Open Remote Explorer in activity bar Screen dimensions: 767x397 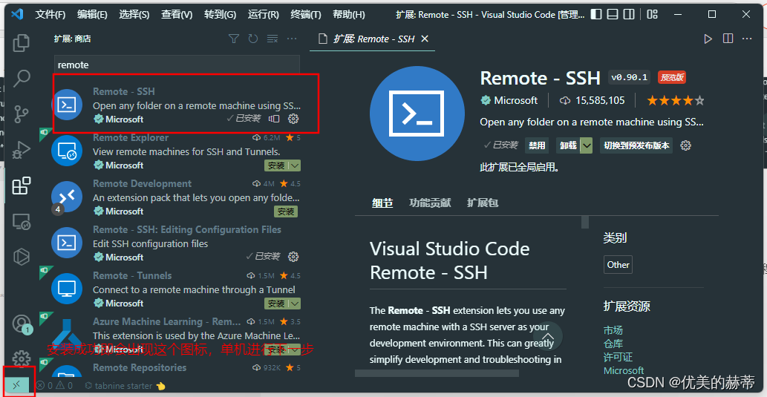coord(21,221)
